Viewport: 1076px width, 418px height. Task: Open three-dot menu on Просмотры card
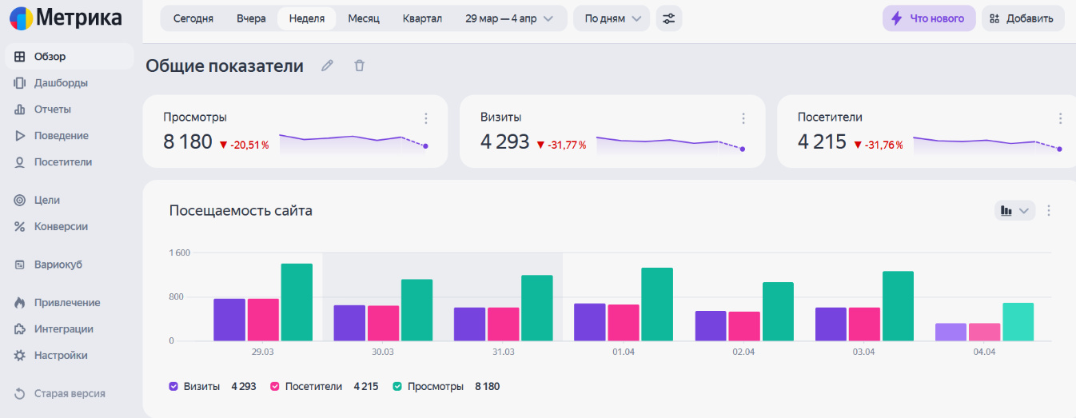[426, 118]
